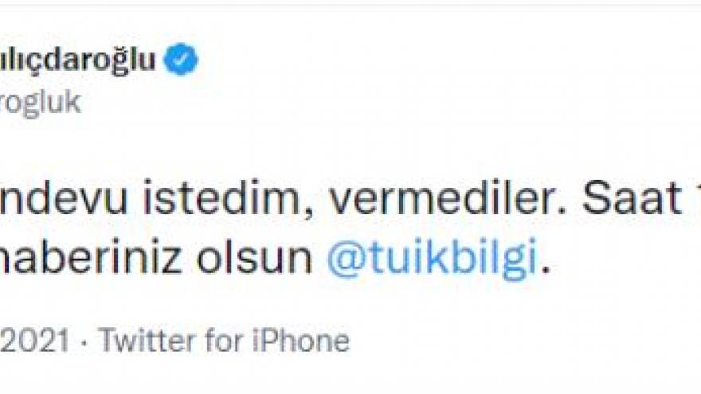Click the grey username handle under name
Screen dimensions: 701x394
[40, 103]
